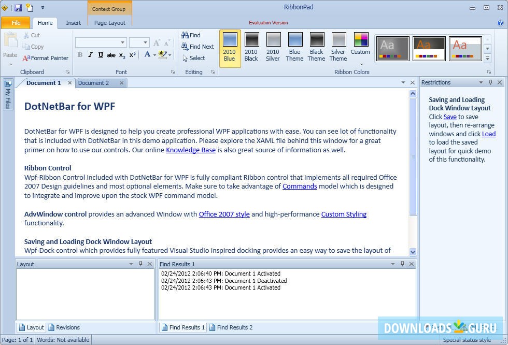Expand the theme gallery popup arrow
Image resolution: width=508 pixels, height=345 pixels.
tap(487, 58)
